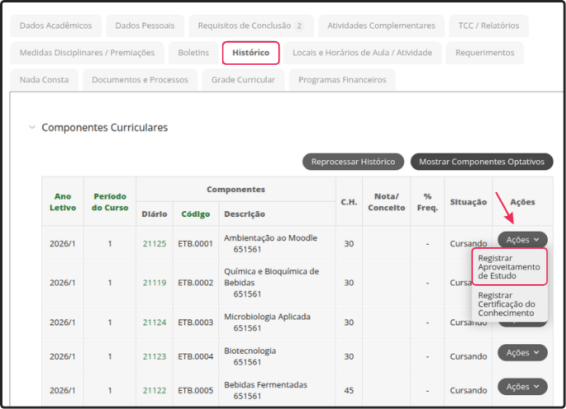Switch to TCC / Relatórios tab
This screenshot has height=409, width=566.
[489, 25]
